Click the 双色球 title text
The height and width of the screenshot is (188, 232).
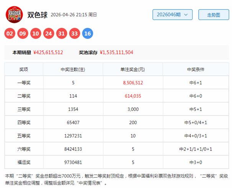click(x=38, y=15)
